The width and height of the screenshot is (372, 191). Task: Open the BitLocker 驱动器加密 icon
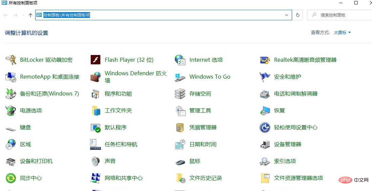11,60
